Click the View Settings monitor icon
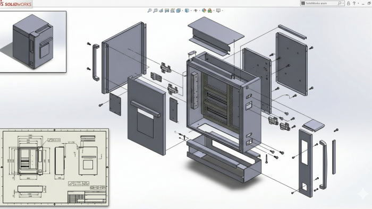Image resolution: width=372 pixels, height=209 pixels. pos(218,11)
